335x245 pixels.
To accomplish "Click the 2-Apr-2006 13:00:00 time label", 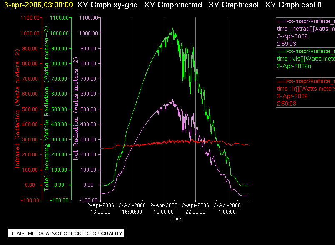I will (x=100, y=208).
